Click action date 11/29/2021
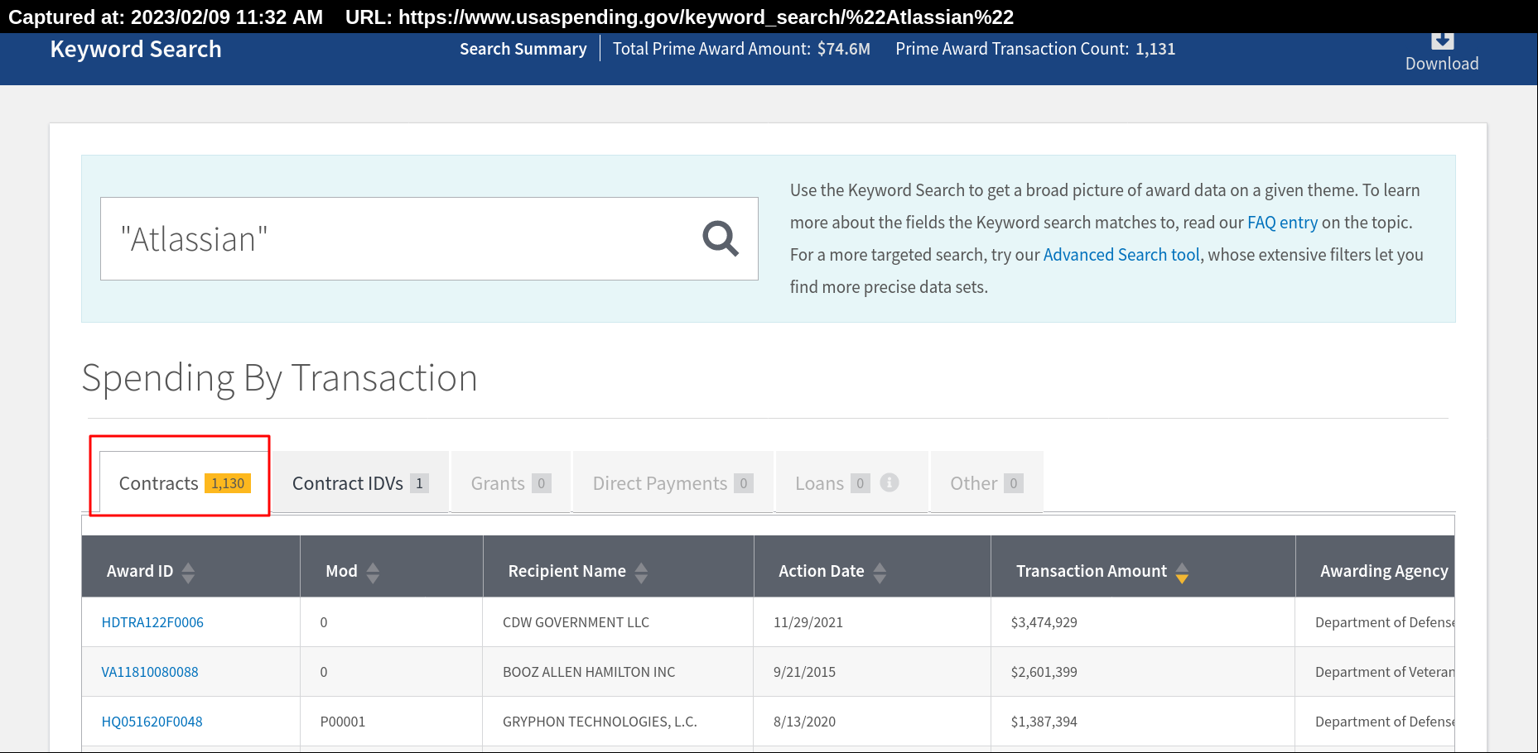The height and width of the screenshot is (753, 1538). click(x=808, y=622)
